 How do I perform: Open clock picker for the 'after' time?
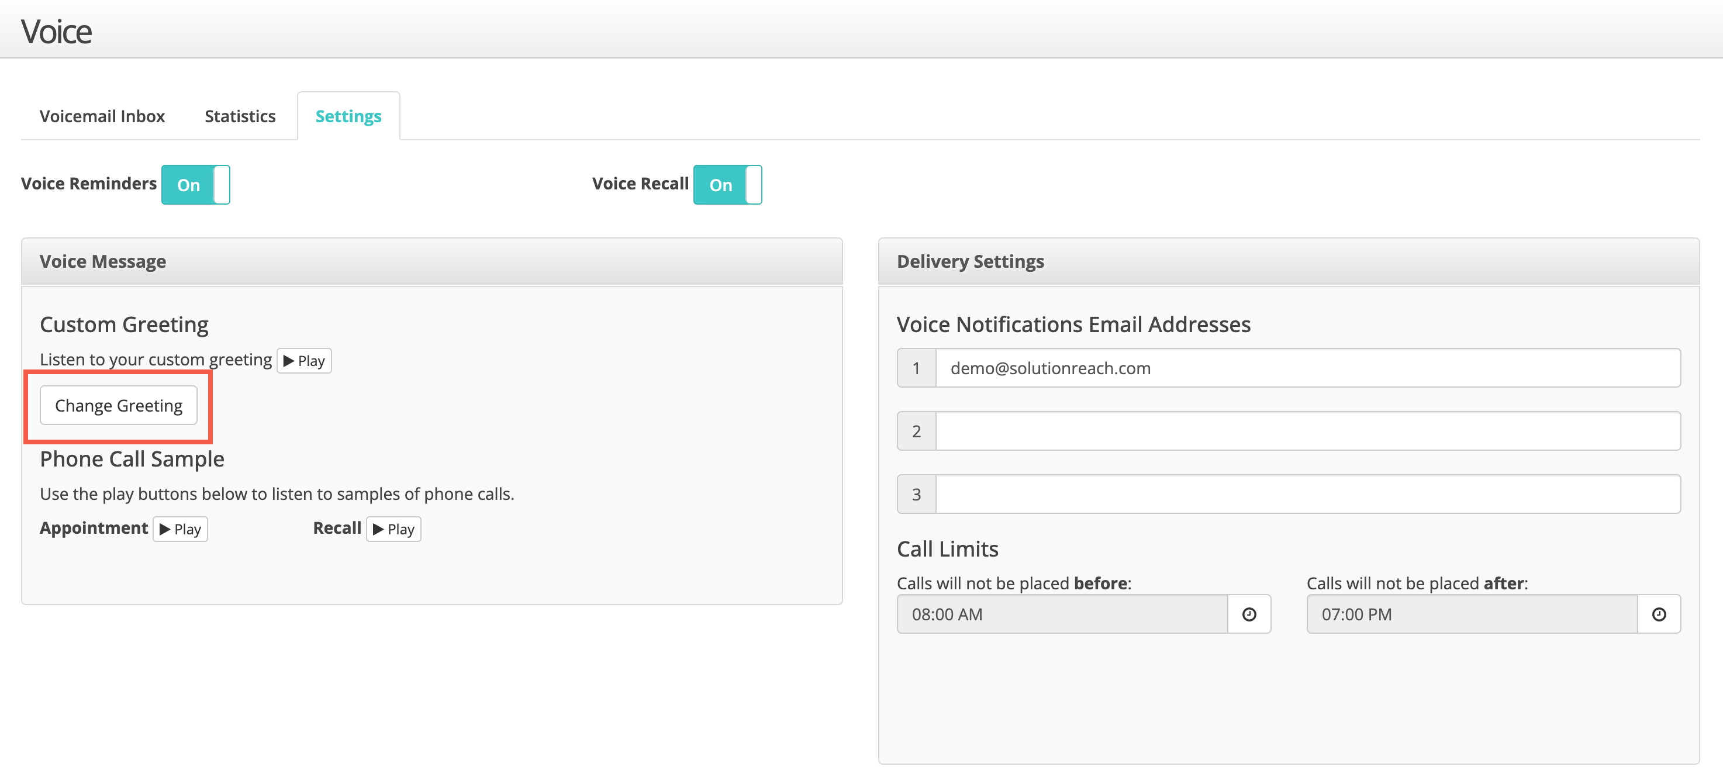pyautogui.click(x=1659, y=614)
